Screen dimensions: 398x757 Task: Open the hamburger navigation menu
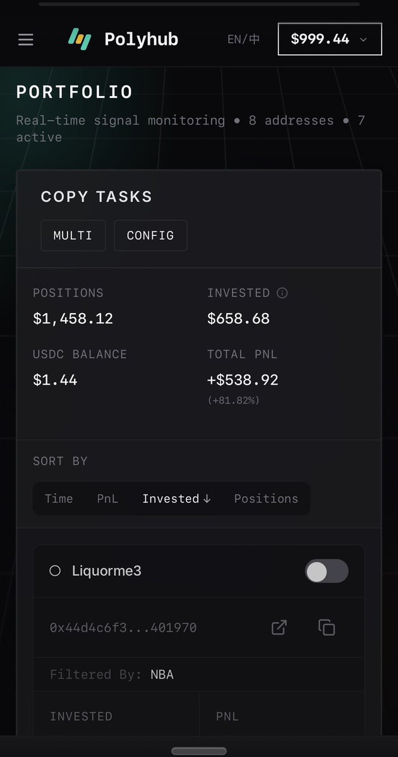pos(25,40)
